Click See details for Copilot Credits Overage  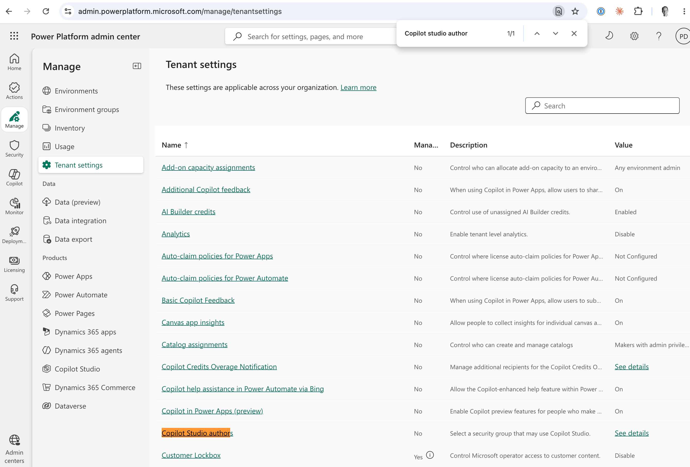(x=632, y=367)
